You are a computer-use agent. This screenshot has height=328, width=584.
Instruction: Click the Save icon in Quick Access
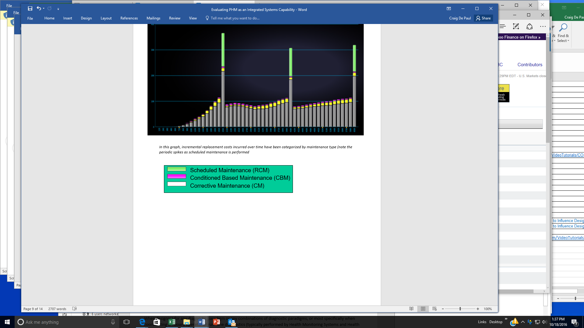click(x=30, y=9)
